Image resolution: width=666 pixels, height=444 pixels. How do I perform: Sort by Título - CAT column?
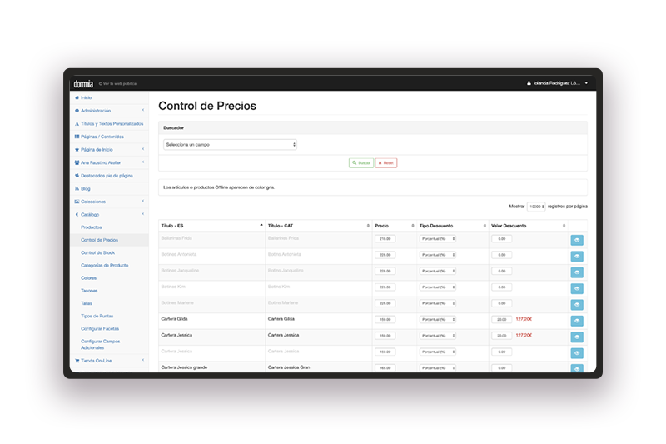319,226
